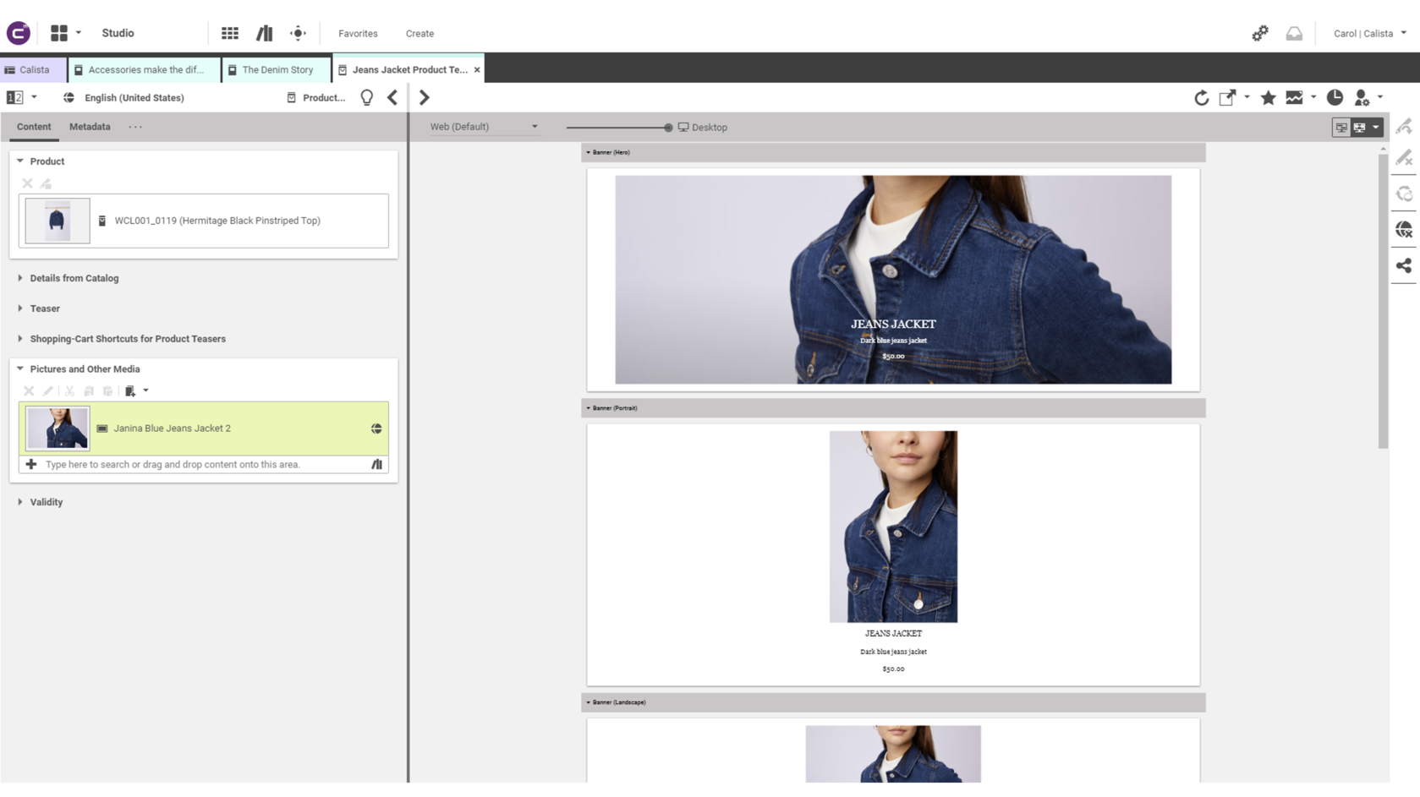The width and height of the screenshot is (1420, 797).
Task: Go forward with the right arrow
Action: coord(425,97)
